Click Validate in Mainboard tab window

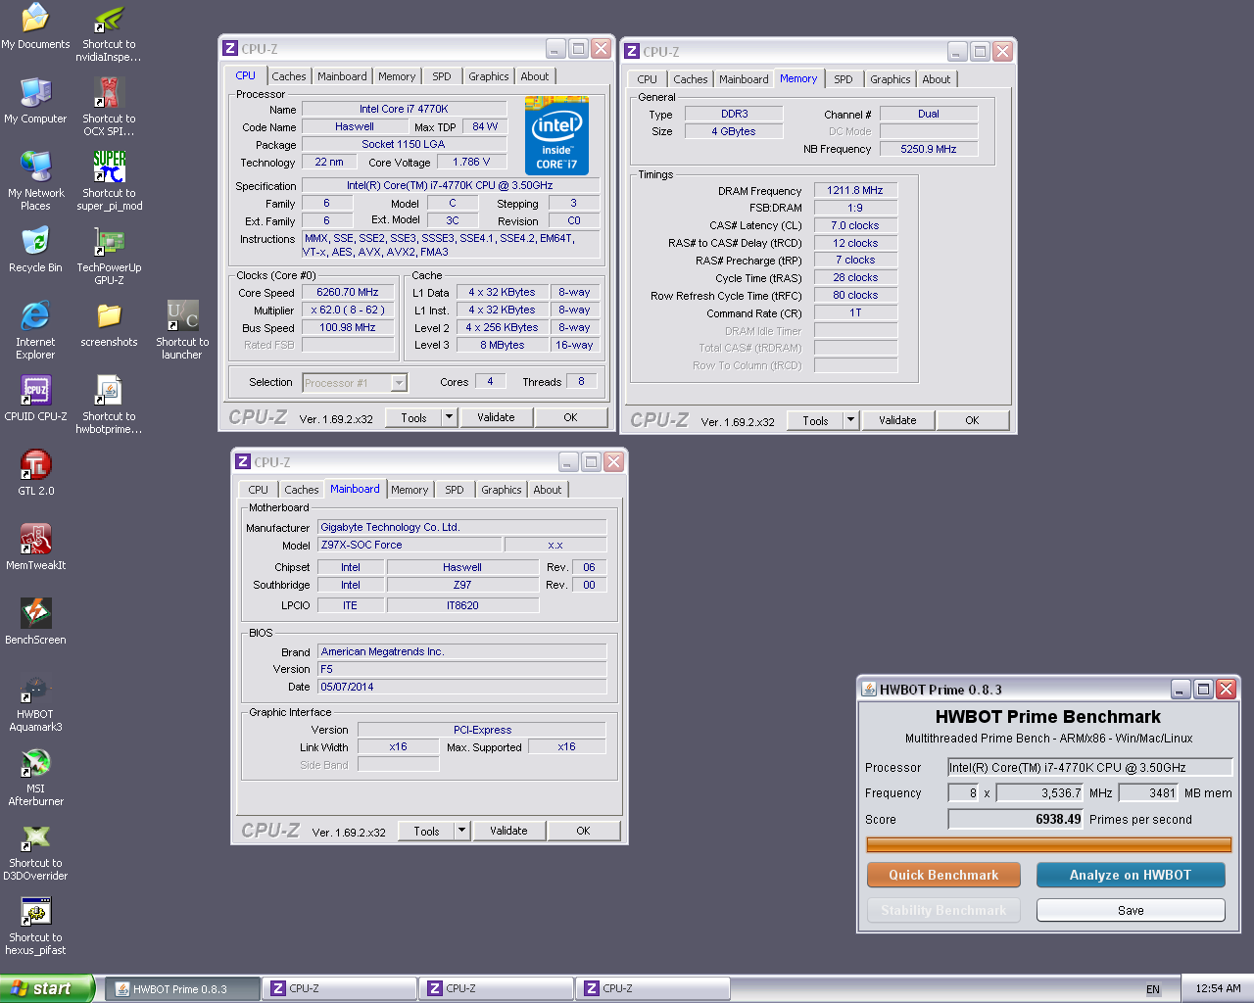point(508,831)
